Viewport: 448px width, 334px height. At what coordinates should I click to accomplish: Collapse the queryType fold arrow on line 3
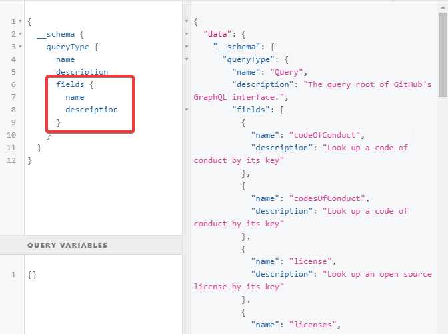click(x=20, y=47)
